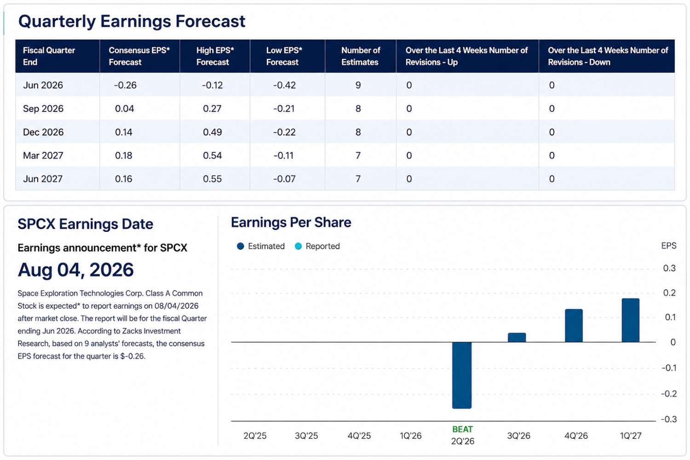
Task: Click high EPS value 0.55
Action: coord(212,179)
